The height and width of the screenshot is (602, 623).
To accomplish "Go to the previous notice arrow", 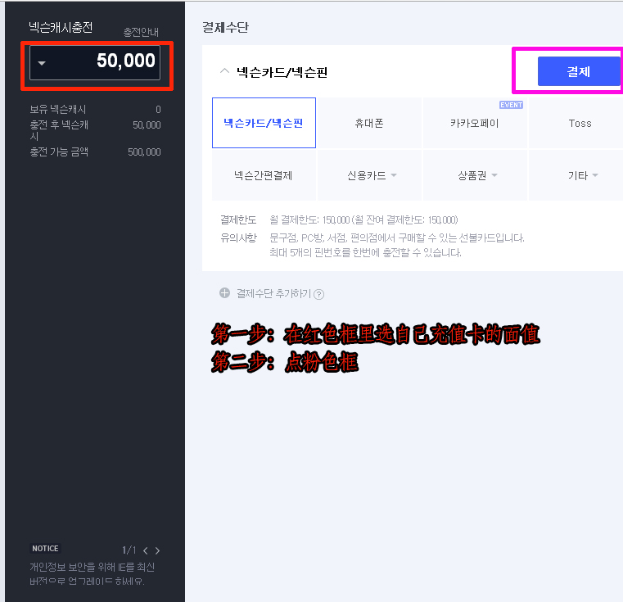I will point(146,550).
